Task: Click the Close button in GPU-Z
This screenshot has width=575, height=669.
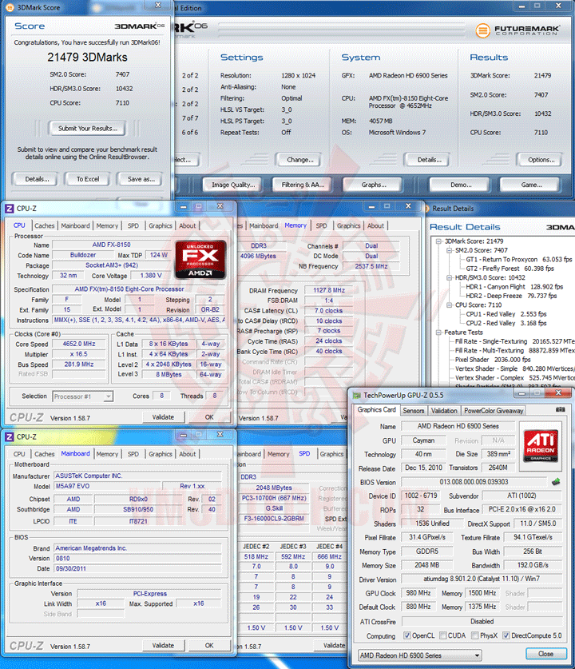Action: tap(545, 654)
